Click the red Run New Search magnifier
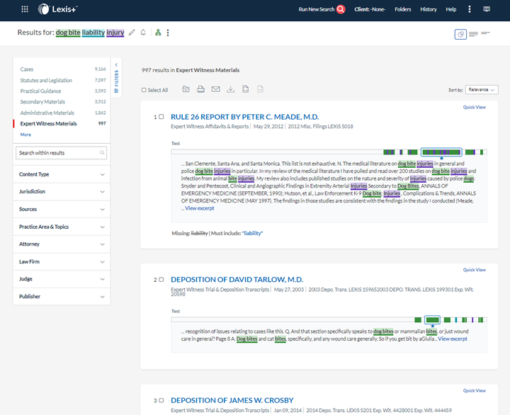 [x=341, y=9]
